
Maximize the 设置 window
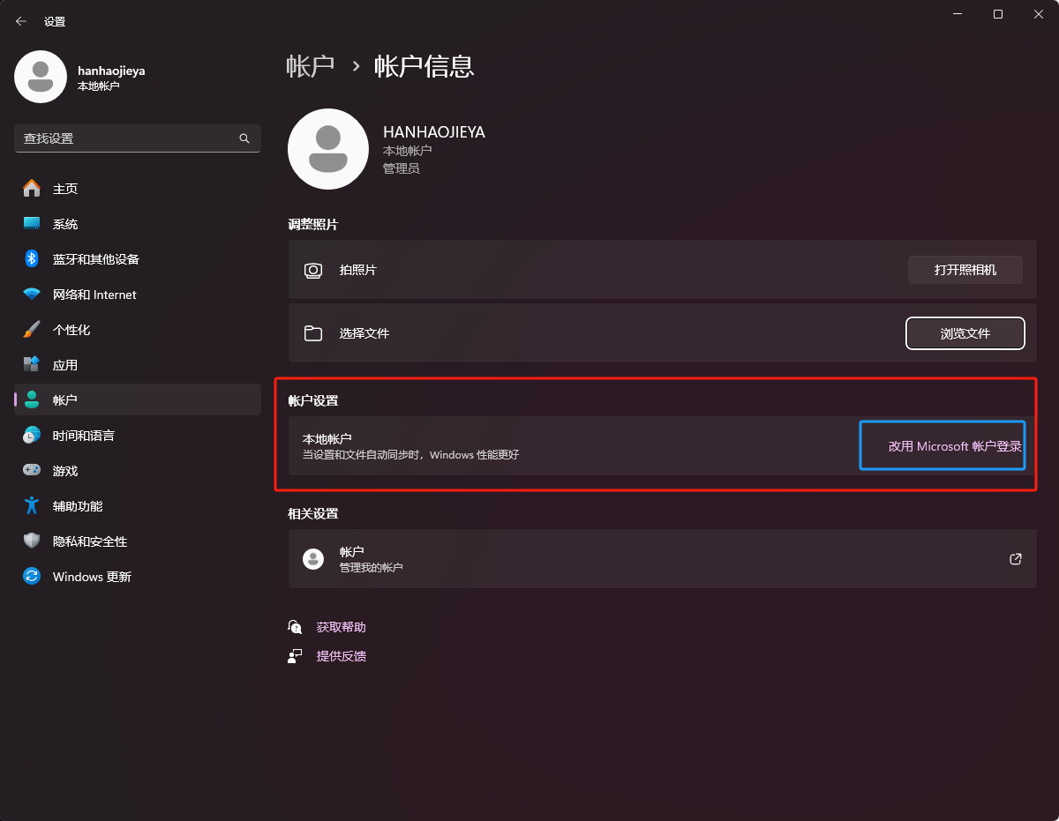(998, 14)
